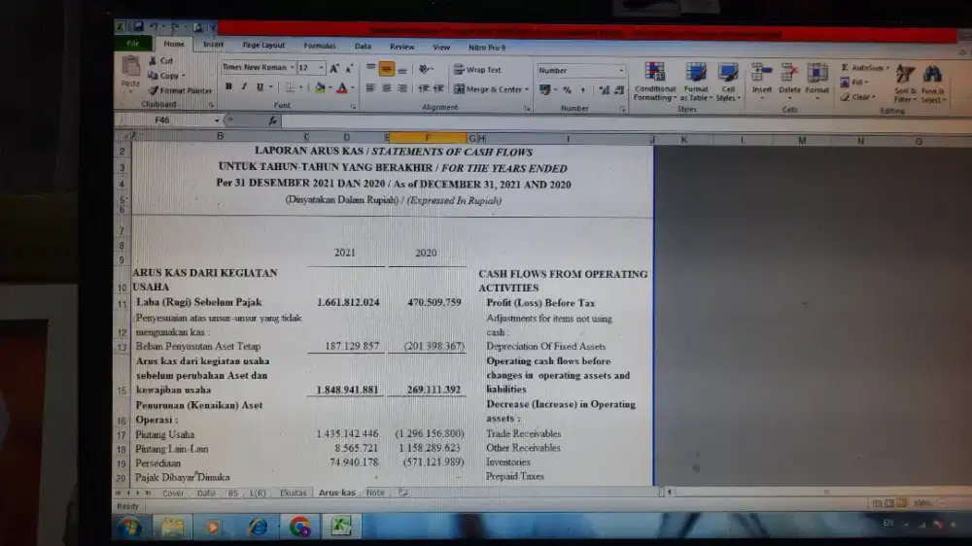
Task: Toggle underline formatting
Action: [x=260, y=86]
